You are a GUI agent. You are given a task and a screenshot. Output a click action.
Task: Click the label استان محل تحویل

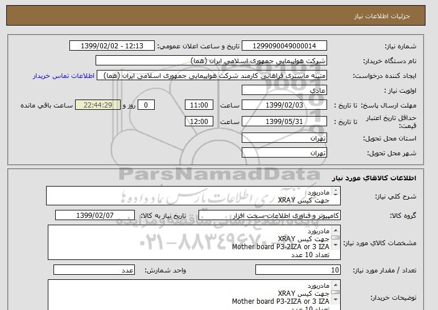390,139
